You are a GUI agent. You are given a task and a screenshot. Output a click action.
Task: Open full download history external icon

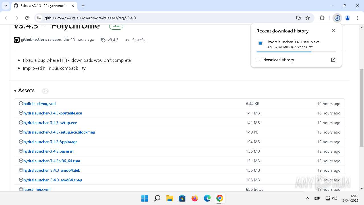[333, 60]
